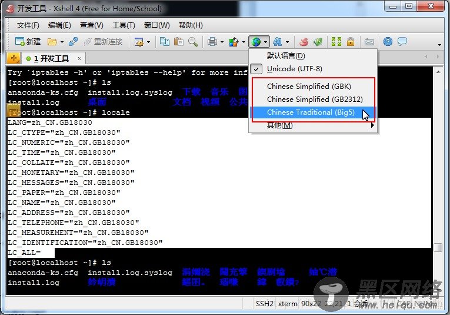Launch Xftp with the red swirl icon

coord(304,42)
